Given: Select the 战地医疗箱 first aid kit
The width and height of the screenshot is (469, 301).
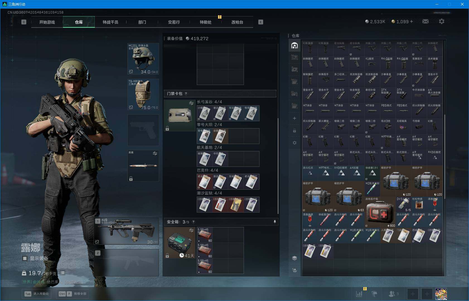Looking at the screenshot, I should [380, 212].
